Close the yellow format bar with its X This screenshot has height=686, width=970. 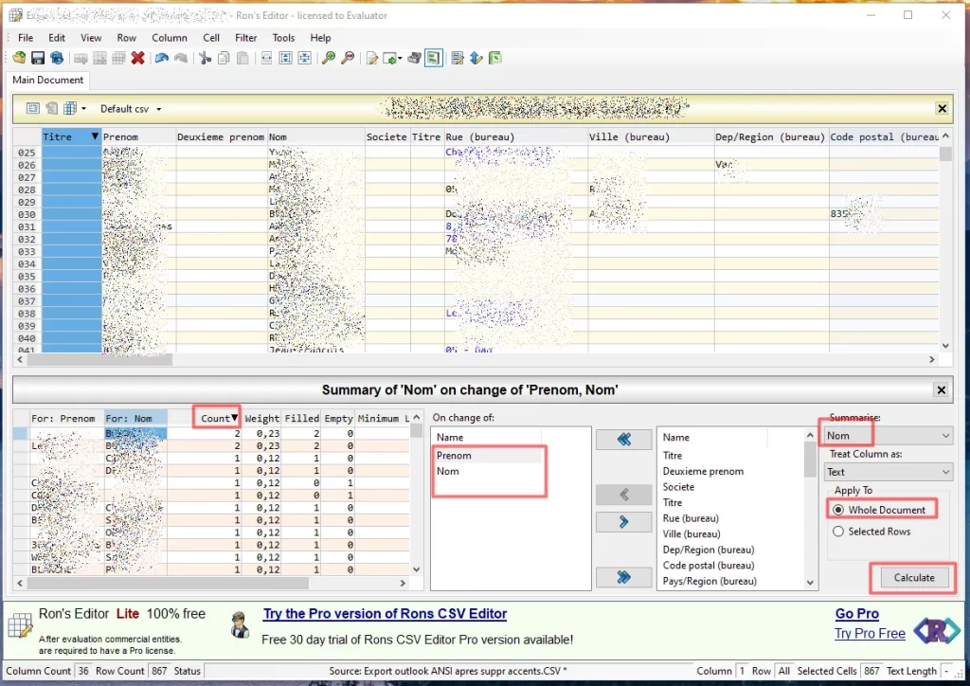pos(942,109)
